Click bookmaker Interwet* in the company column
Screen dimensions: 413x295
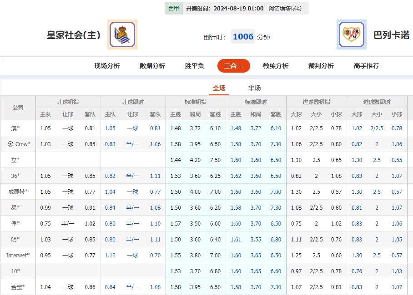[18, 255]
